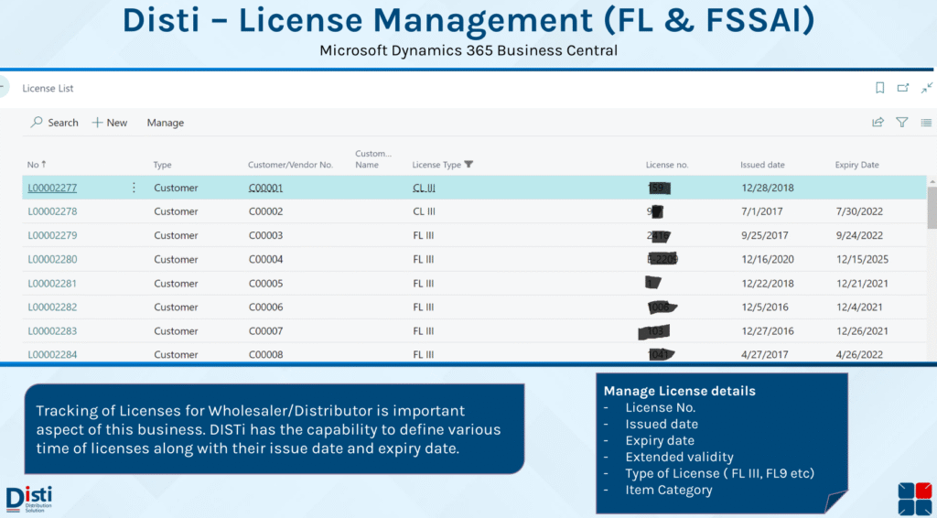Click the Issued date column header
The width and height of the screenshot is (937, 518).
coord(762,165)
